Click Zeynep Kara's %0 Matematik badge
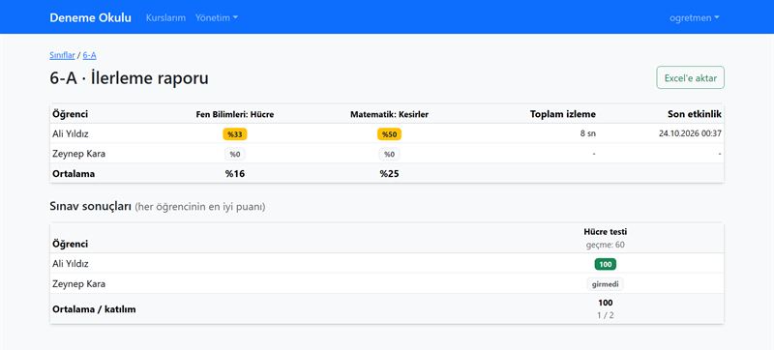The width and height of the screenshot is (774, 350). (390, 155)
